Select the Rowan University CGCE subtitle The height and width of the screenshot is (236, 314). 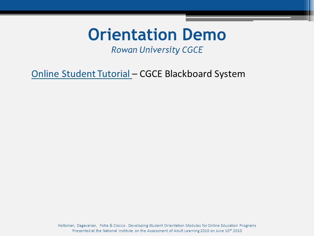(x=157, y=50)
